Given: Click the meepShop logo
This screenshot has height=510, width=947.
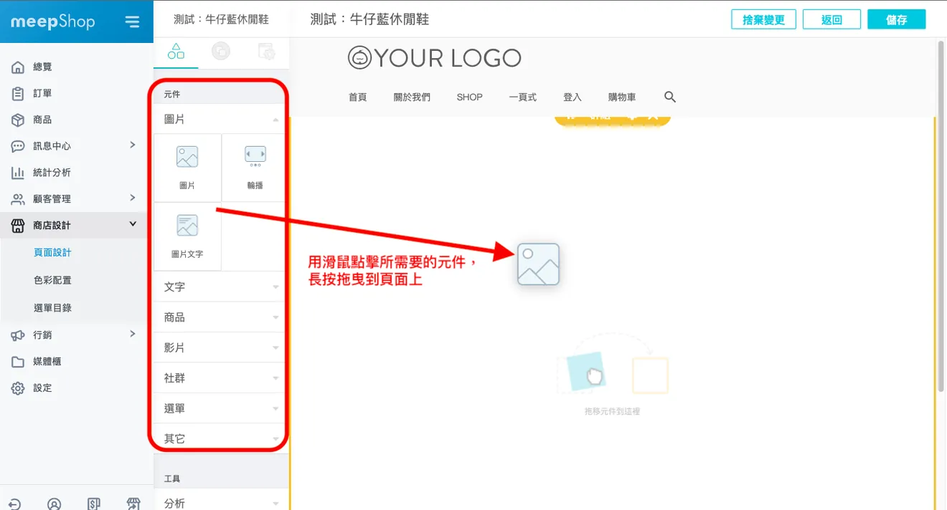Looking at the screenshot, I should pos(52,21).
